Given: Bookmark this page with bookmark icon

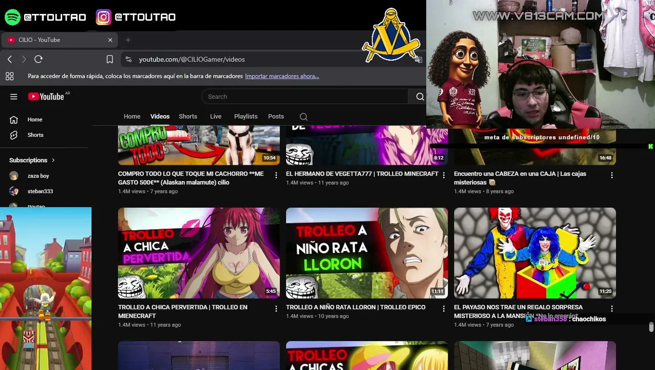Looking at the screenshot, I should [109, 59].
